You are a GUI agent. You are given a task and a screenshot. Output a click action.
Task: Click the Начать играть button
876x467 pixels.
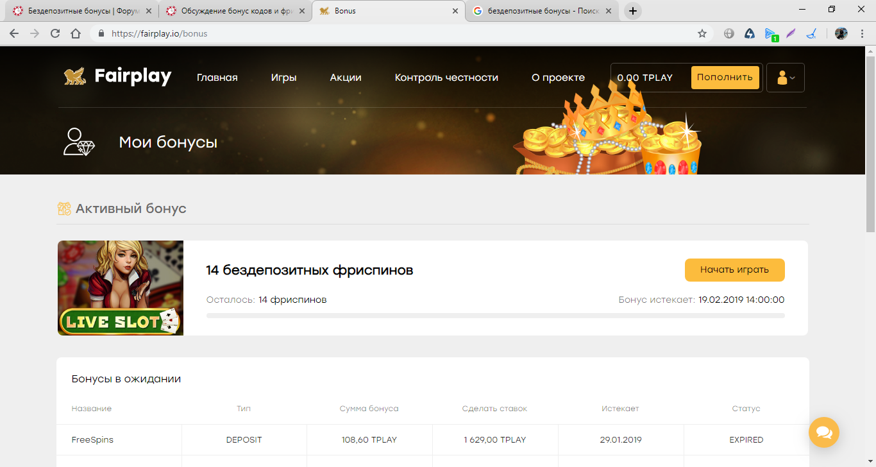click(734, 269)
